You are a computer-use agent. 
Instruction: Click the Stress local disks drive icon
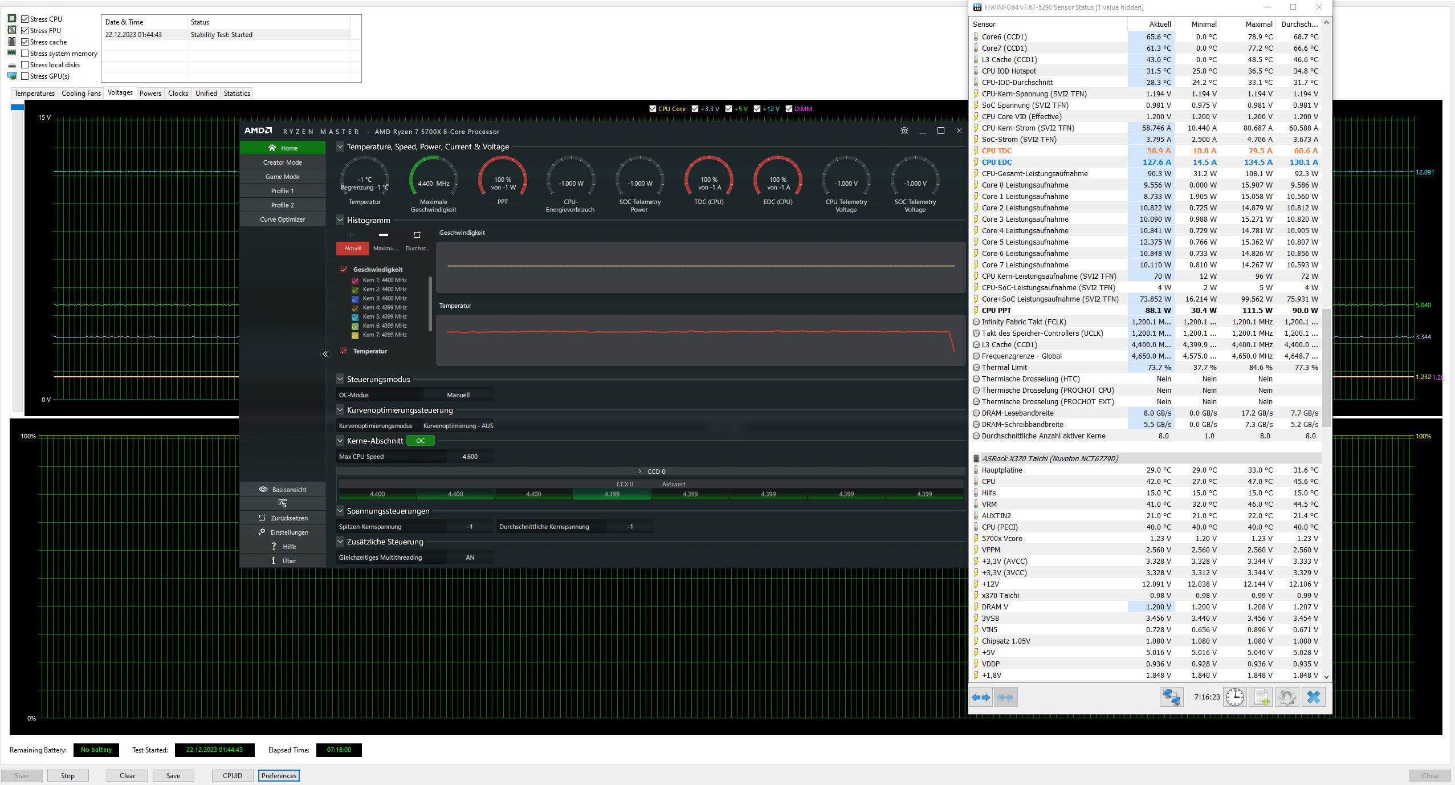pyautogui.click(x=12, y=65)
